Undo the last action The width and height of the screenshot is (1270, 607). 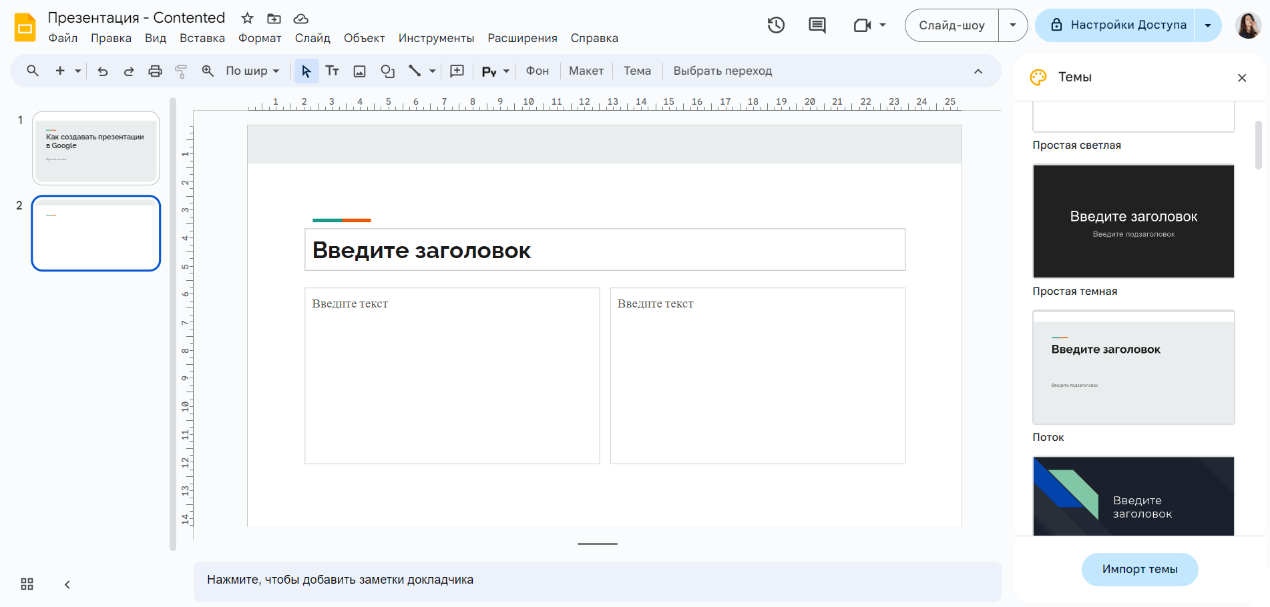[102, 71]
